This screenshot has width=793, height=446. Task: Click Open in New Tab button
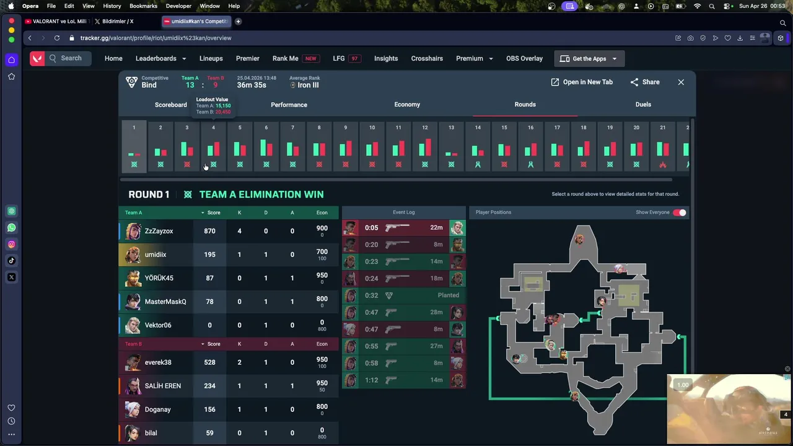click(x=582, y=82)
